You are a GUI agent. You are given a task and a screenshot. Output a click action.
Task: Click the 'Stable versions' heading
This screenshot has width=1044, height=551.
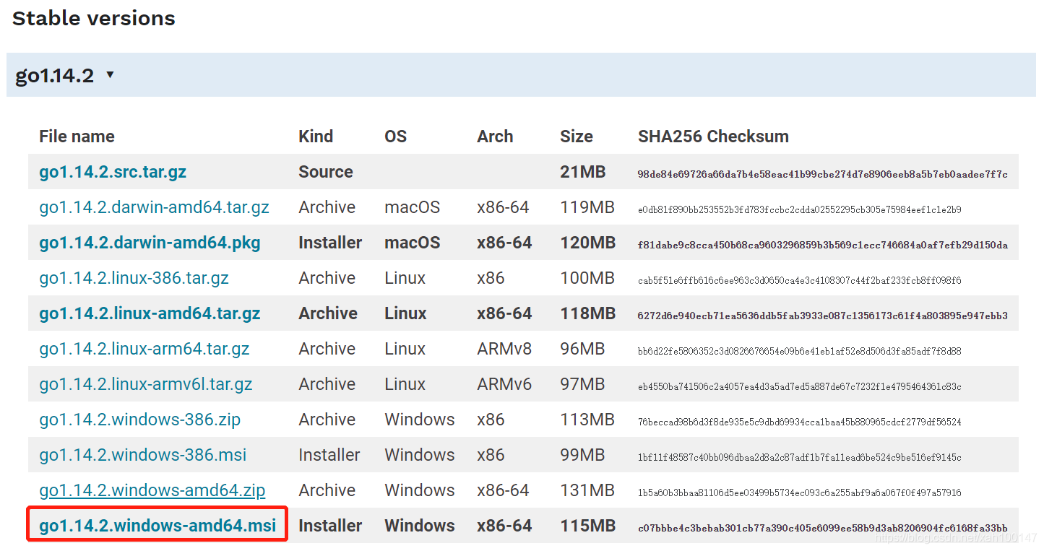click(x=94, y=18)
